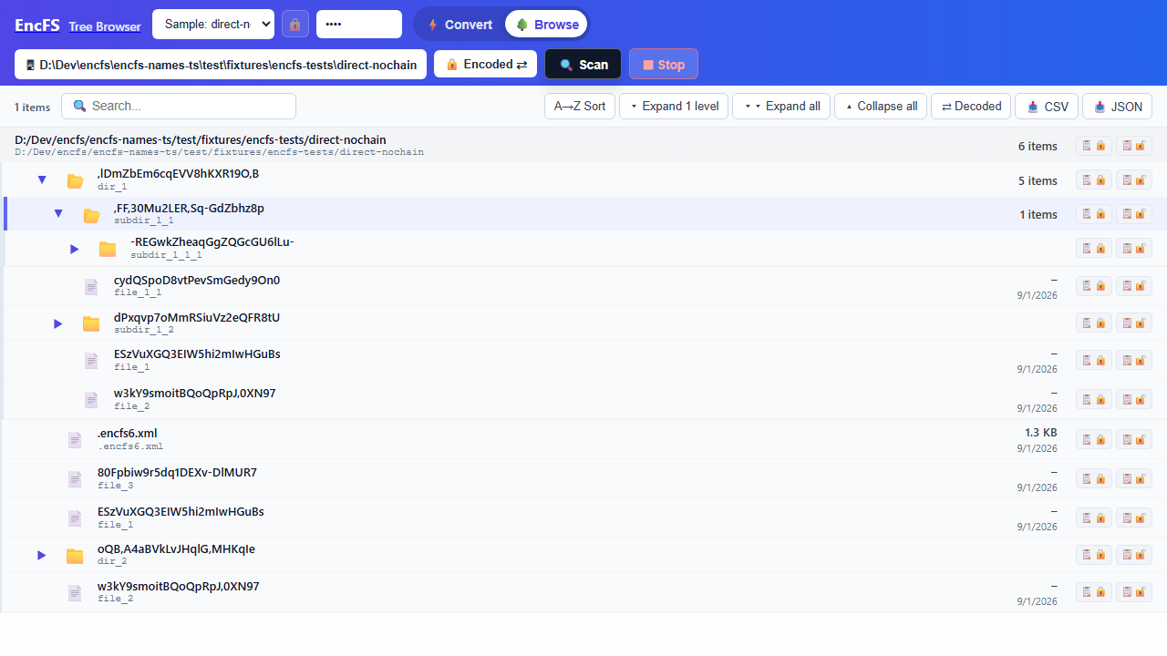
Task: Export the tree as JSON
Action: (1117, 107)
